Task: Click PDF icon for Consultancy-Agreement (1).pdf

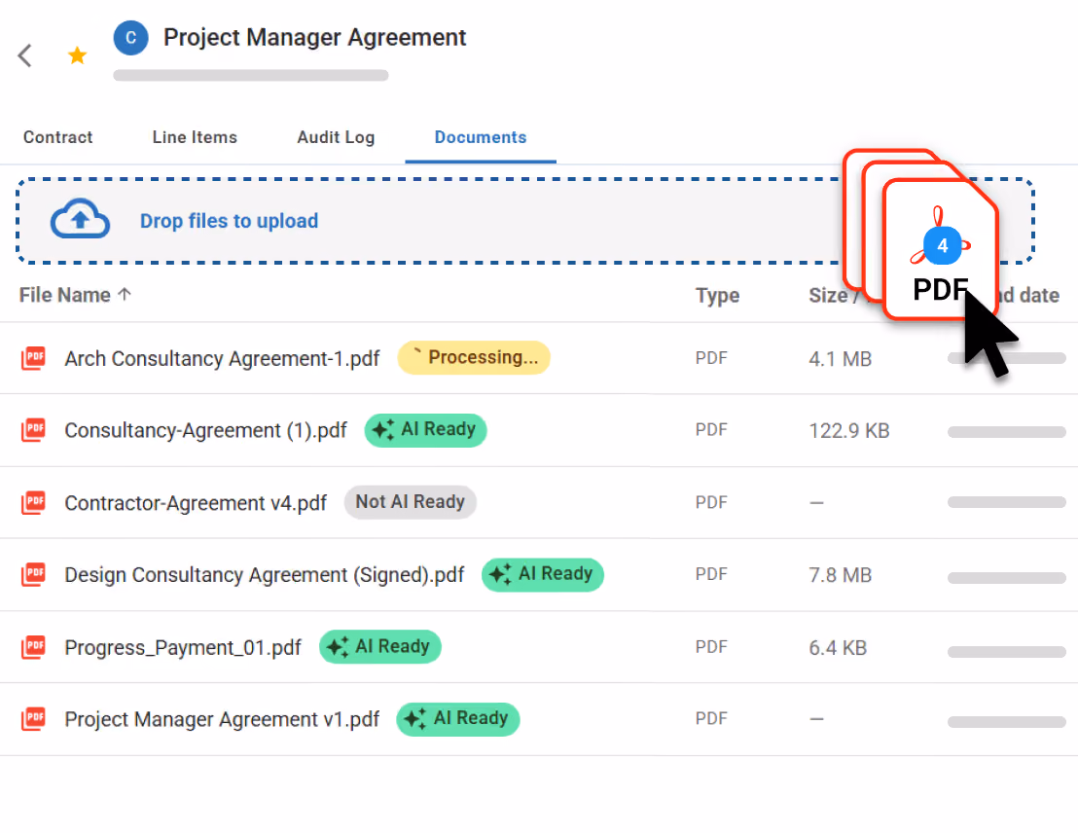Action: [33, 430]
